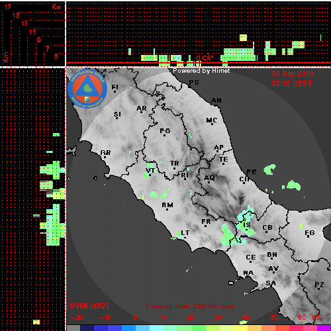The image size is (331, 331).
Task: Click the CB city label
Action: click(267, 228)
